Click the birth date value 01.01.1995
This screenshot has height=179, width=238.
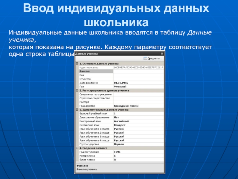pos(121,83)
